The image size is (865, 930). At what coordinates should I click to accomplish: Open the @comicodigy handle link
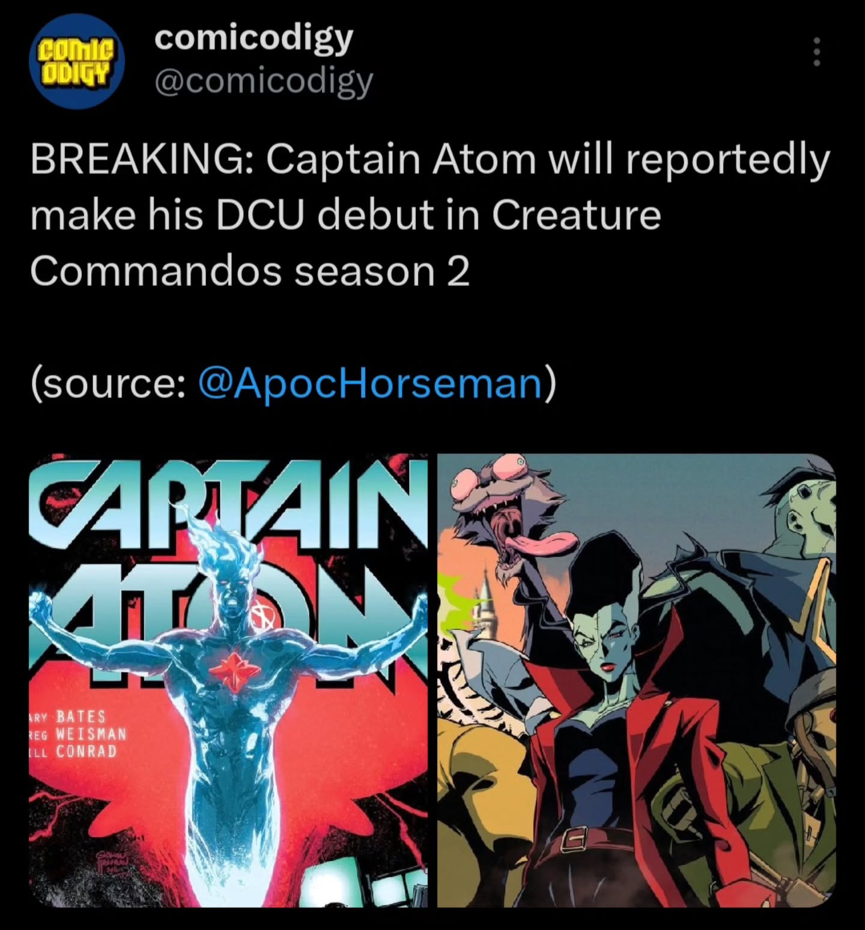coord(264,81)
